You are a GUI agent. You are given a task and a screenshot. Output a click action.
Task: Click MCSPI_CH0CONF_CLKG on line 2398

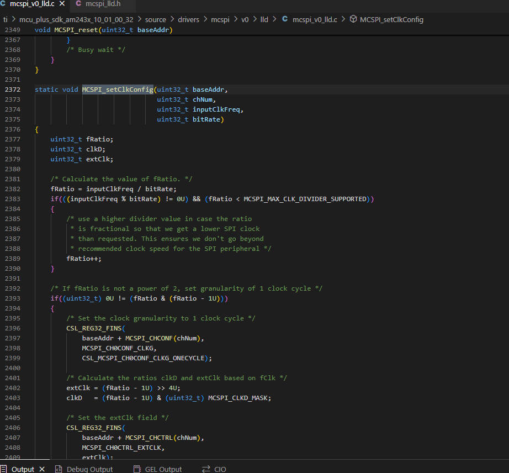118,348
